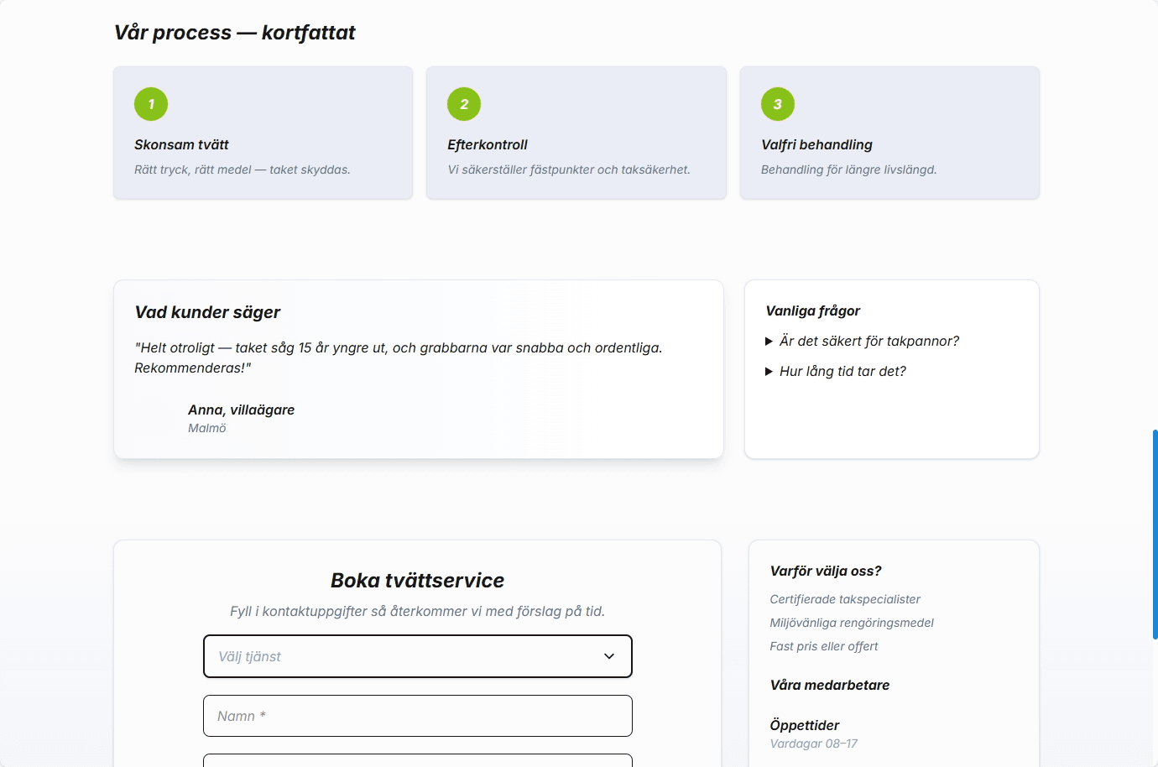Click the "Våra medarbetare" heading

pos(830,685)
